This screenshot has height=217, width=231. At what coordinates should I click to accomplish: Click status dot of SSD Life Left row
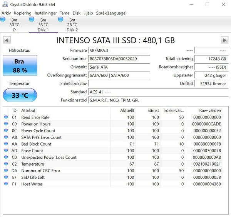pyautogui.click(x=6, y=177)
